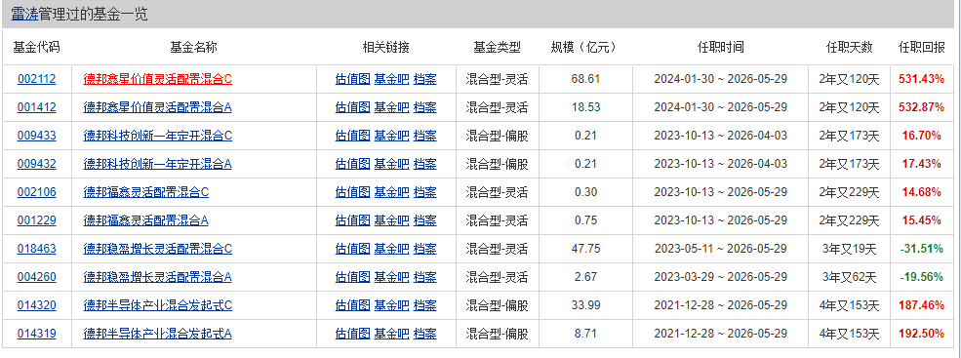Open fund code 009433 link
Viewport: 961px width, 358px height.
click(37, 136)
